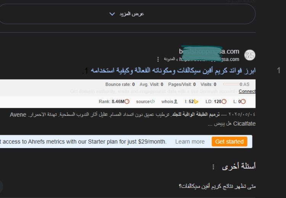The image size is (286, 198).
Task: Click the Bing icon next to I: 52
Action: (x=196, y=101)
